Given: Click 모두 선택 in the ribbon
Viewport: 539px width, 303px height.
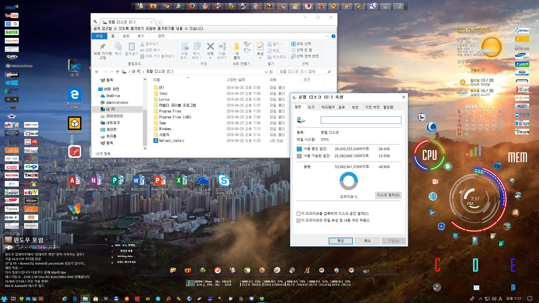Looking at the screenshot, I should 301,44.
